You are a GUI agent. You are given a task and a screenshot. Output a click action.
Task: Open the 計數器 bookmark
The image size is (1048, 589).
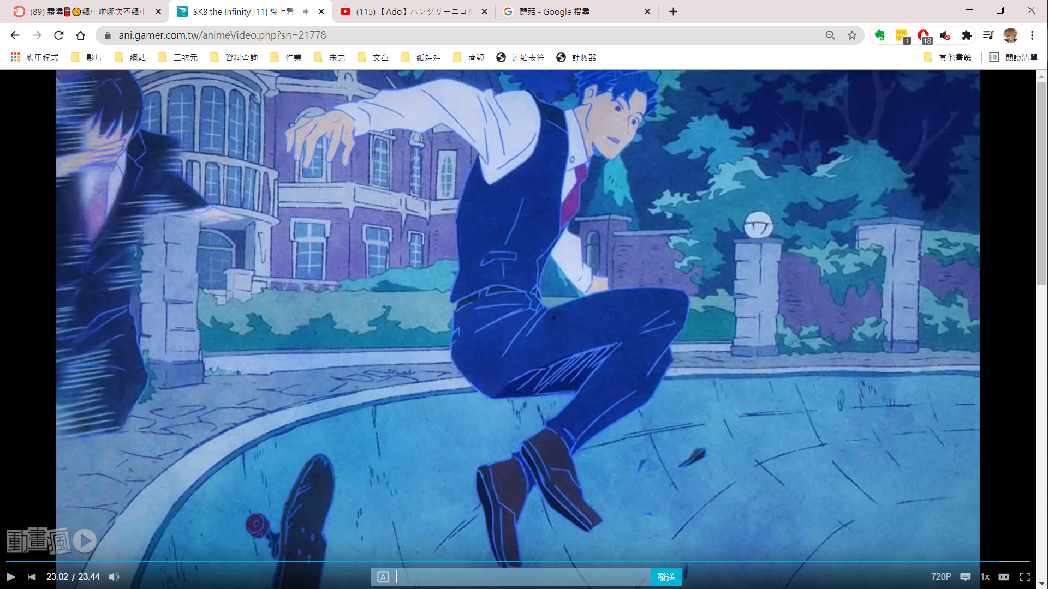(576, 57)
